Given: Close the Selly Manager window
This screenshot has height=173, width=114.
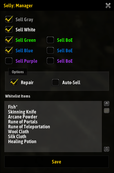Looking at the screenshot, I should 108,6.
